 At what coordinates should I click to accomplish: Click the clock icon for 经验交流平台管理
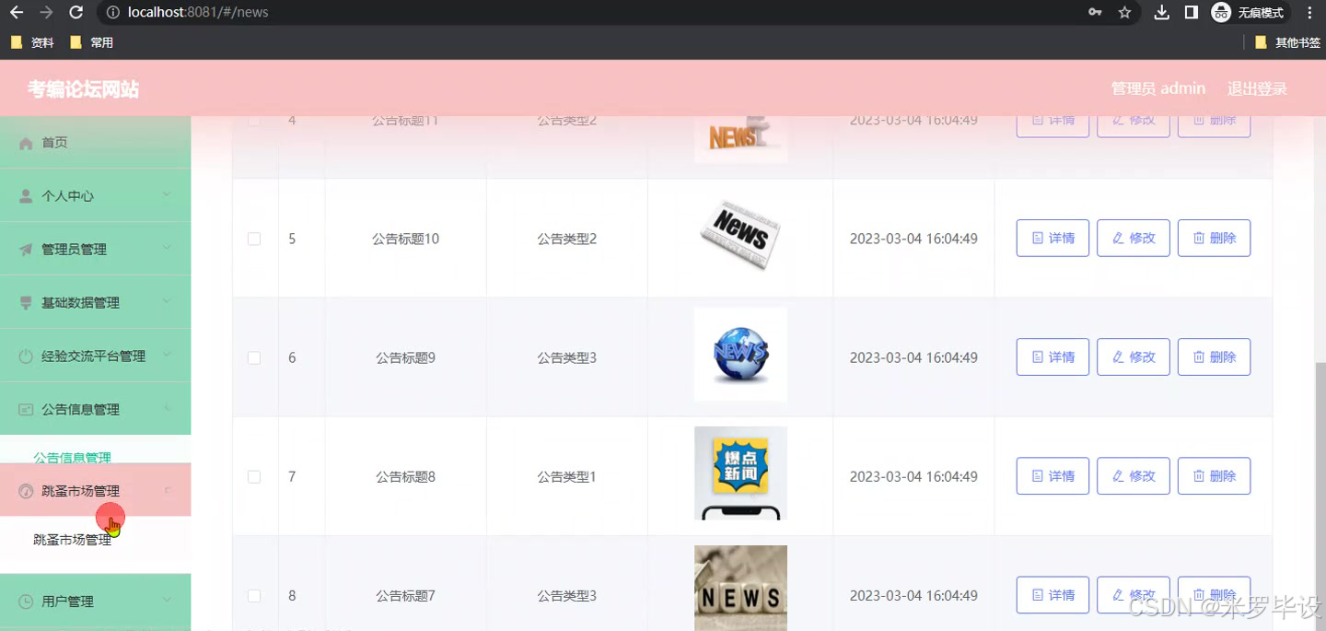(x=26, y=355)
